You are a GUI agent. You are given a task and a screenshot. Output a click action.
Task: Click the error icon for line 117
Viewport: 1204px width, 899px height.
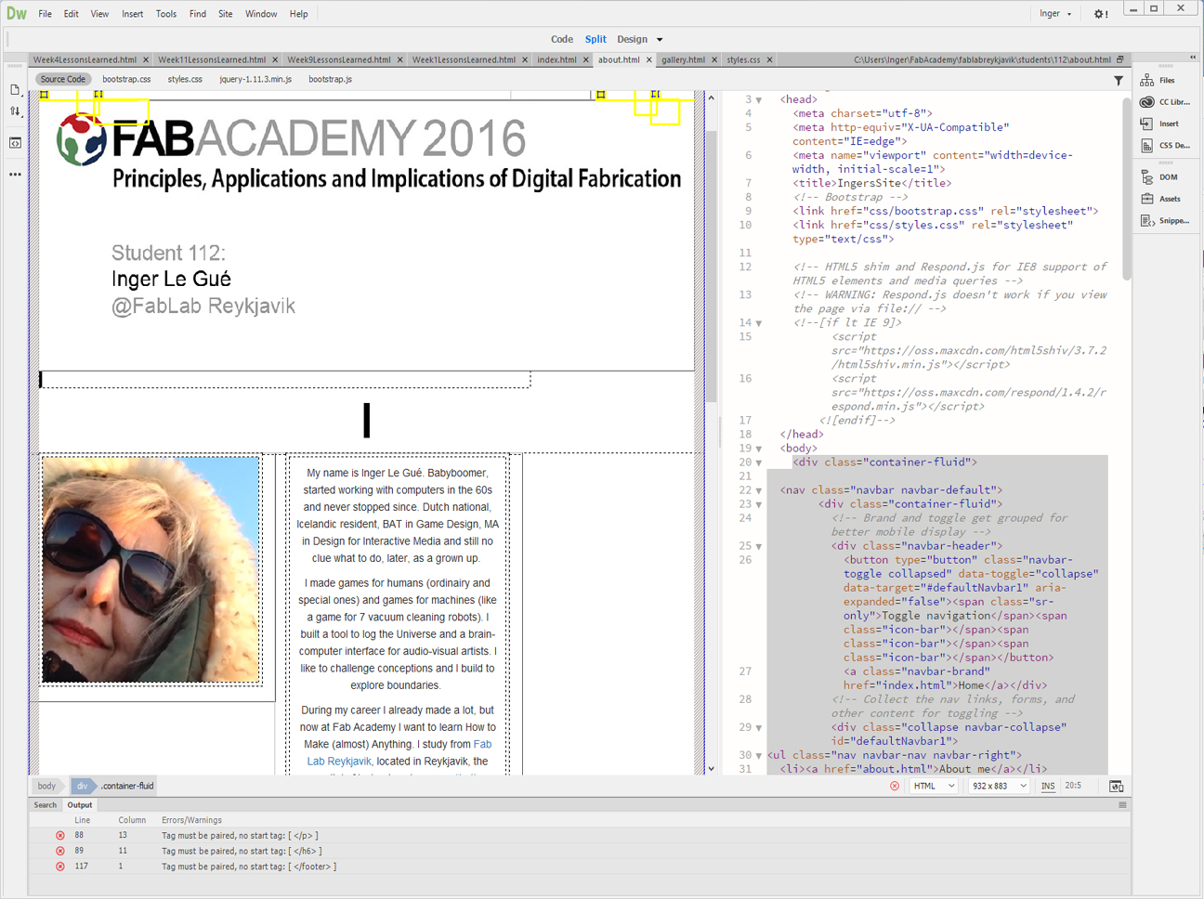pyautogui.click(x=60, y=866)
